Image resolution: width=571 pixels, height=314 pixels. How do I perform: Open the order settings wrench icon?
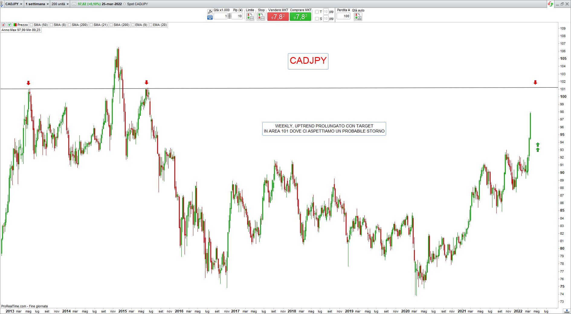point(210,12)
